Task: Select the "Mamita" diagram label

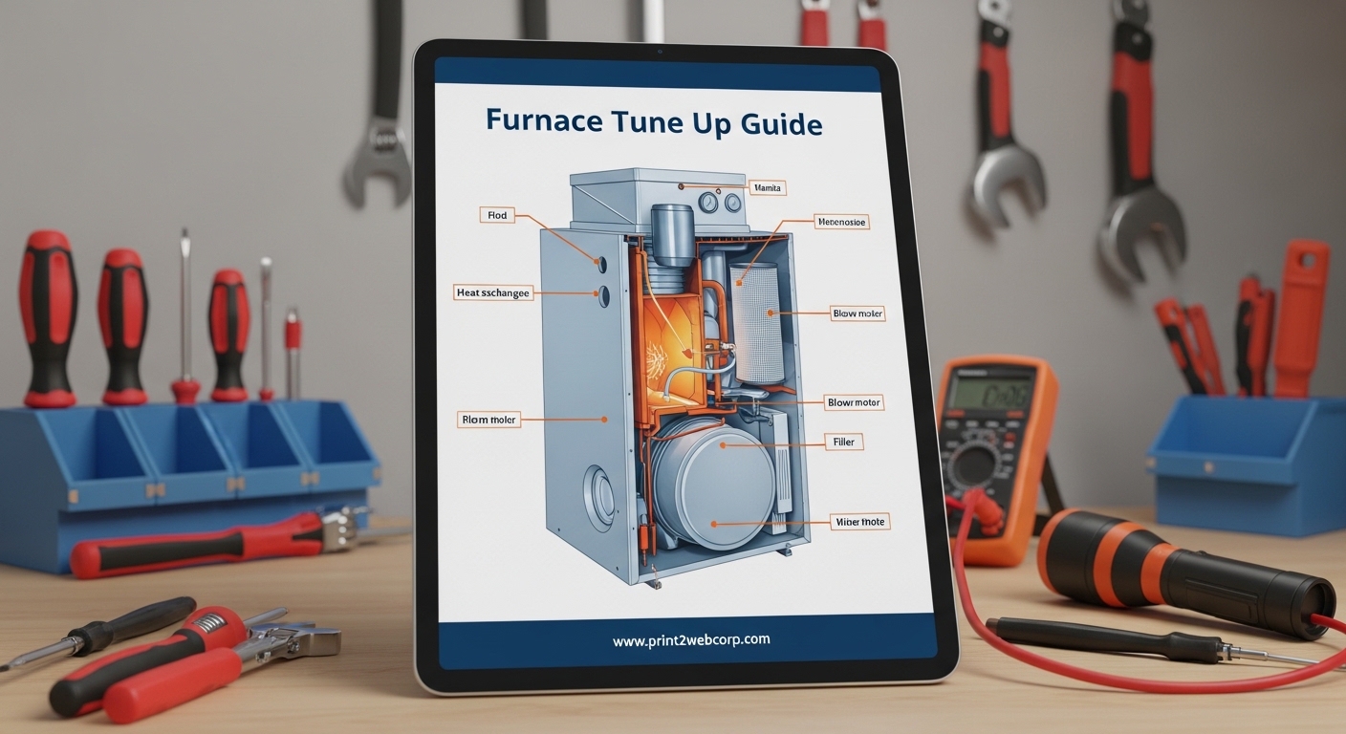Action: 768,188
